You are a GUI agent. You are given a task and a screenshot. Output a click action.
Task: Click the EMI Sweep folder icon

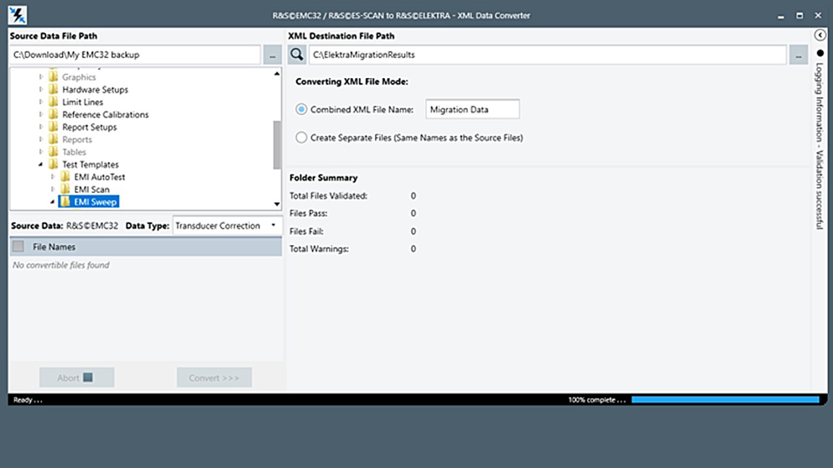(65, 201)
